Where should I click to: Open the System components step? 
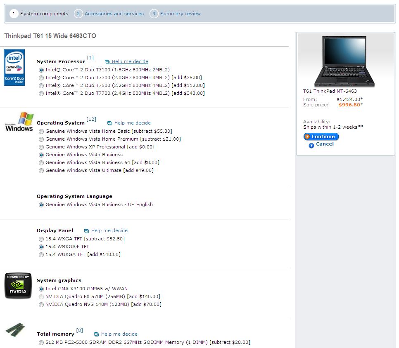pyautogui.click(x=44, y=14)
